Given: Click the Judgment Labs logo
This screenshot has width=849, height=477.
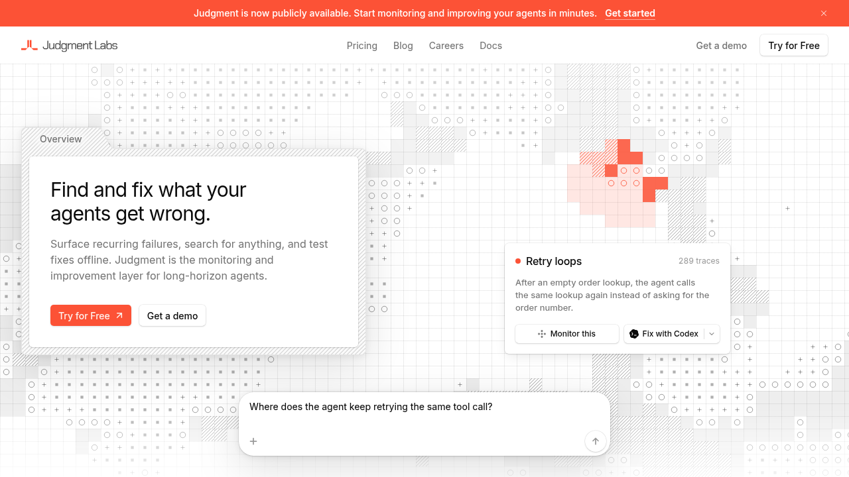Looking at the screenshot, I should tap(70, 46).
